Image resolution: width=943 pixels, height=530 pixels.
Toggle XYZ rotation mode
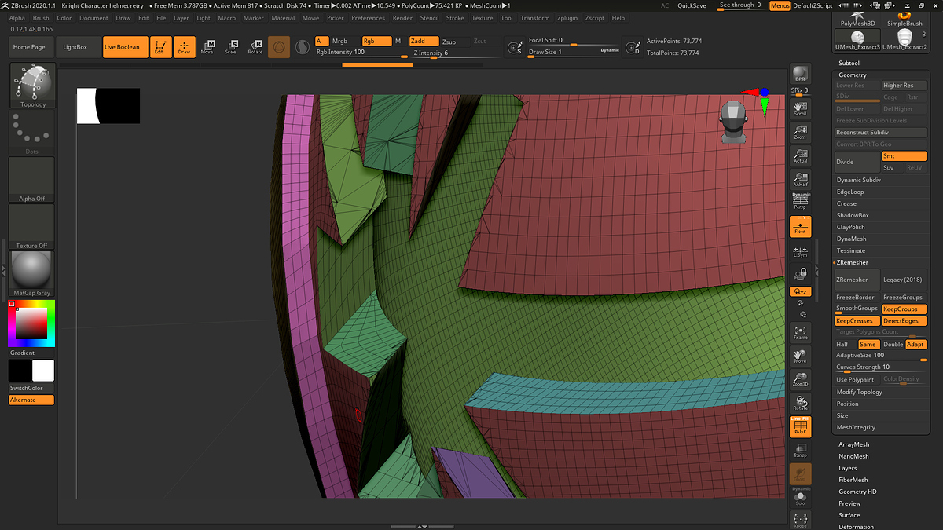pyautogui.click(x=800, y=291)
